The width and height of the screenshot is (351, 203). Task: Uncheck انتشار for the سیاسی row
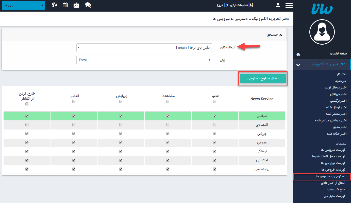tap(74, 116)
